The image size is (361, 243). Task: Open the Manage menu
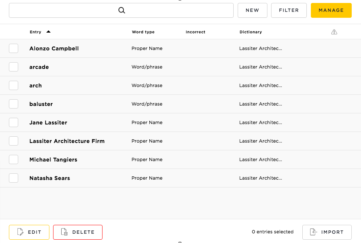[x=331, y=10]
